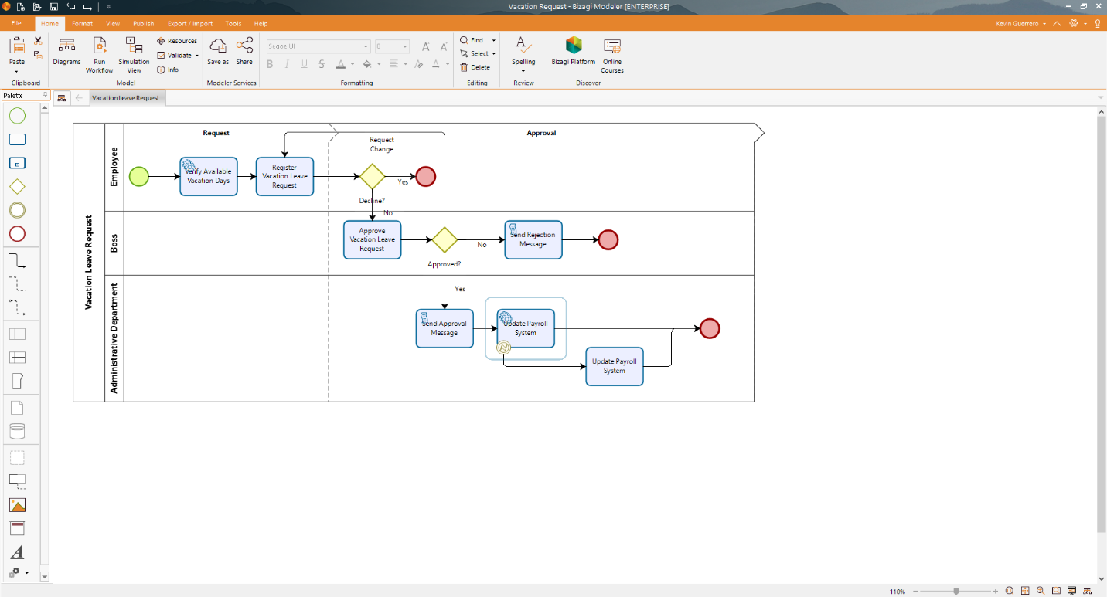
Task: Open the Diagrams panel
Action: tap(66, 54)
